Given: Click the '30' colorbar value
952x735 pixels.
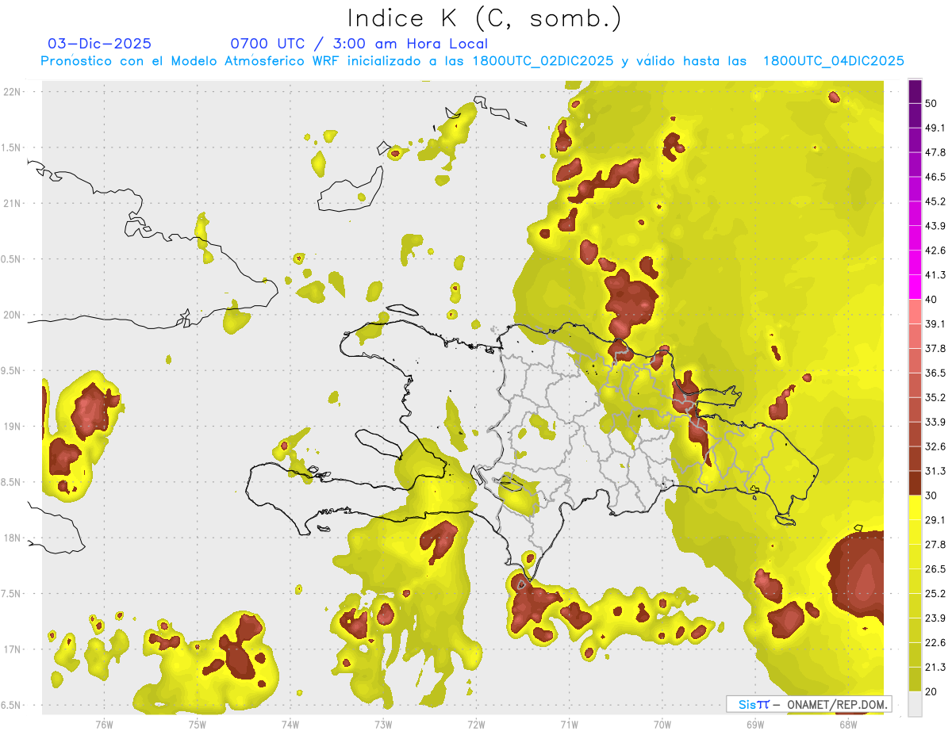Looking at the screenshot, I should click(932, 496).
